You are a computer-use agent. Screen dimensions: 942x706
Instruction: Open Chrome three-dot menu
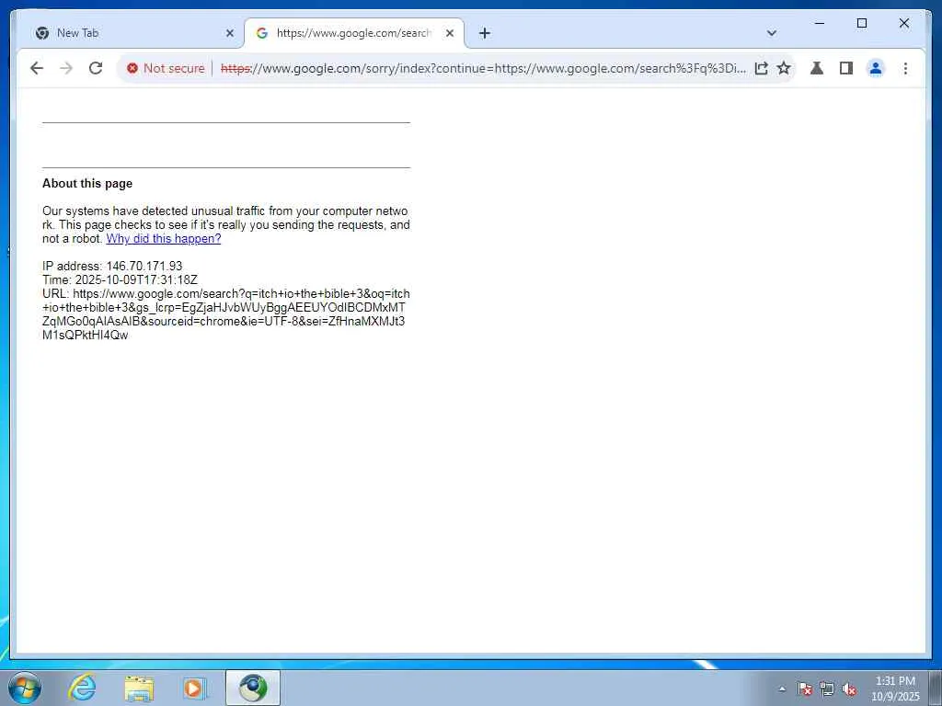[905, 68]
